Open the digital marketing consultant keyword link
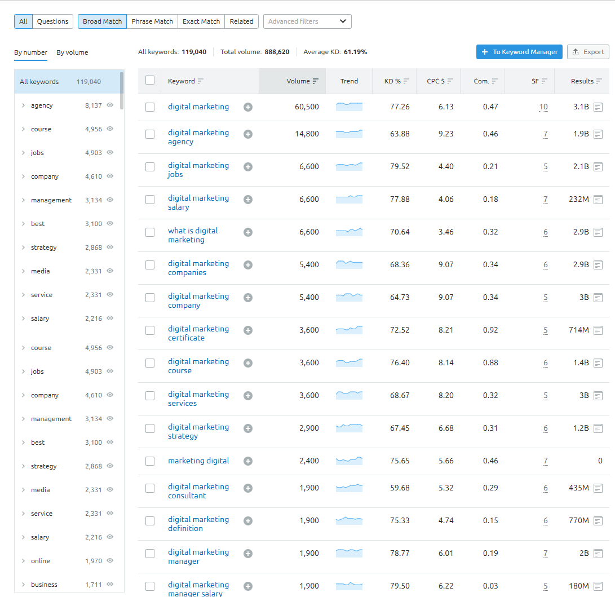The height and width of the screenshot is (597, 615). tap(198, 491)
